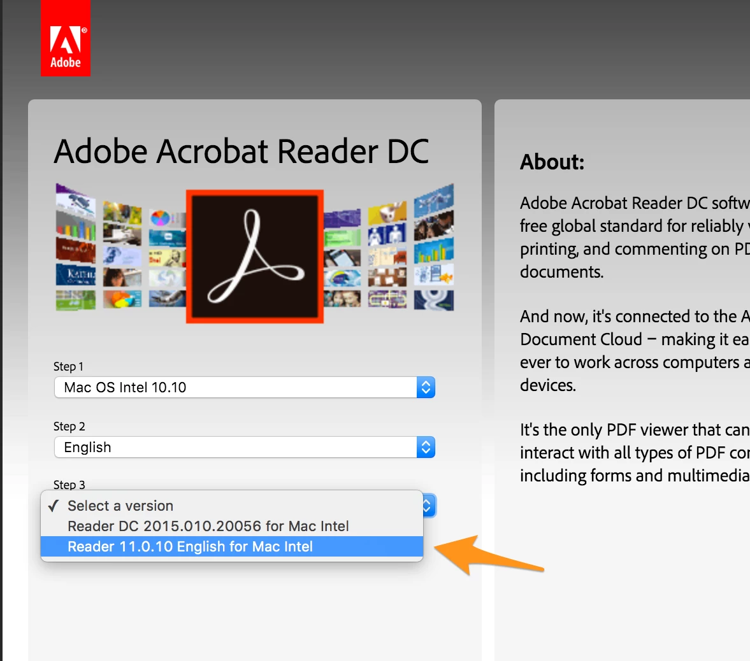Click the Adobe logo
This screenshot has height=661, width=750.
(x=66, y=38)
